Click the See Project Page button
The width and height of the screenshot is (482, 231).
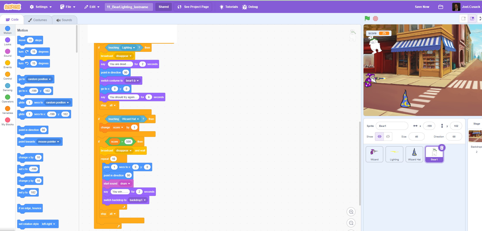[x=193, y=7]
